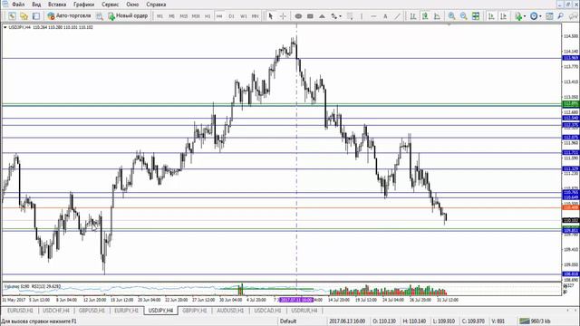Switch to M30 timeframe
The image size is (580, 326).
pos(196,16)
